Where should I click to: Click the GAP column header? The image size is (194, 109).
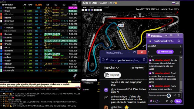(x=30, y=5)
